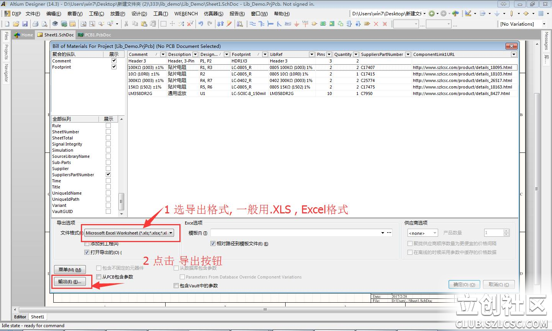The image size is (552, 331).
Task: Click the horizontal sheet scrollbar
Action: click(x=264, y=310)
